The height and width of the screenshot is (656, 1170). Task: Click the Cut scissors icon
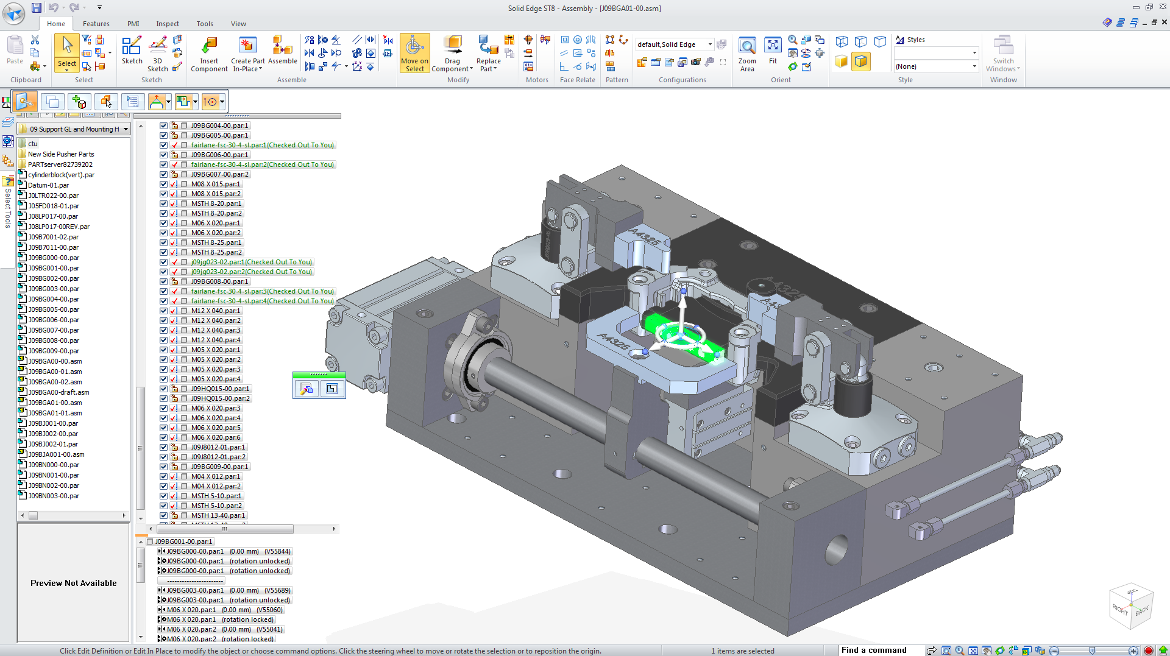pyautogui.click(x=35, y=40)
